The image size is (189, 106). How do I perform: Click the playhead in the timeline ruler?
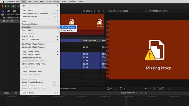(x=127, y=97)
